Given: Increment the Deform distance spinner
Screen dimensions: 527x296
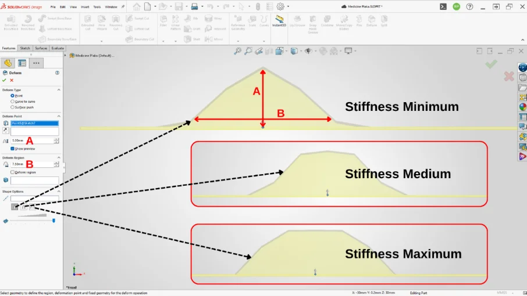Looking at the screenshot, I should 56,139.
